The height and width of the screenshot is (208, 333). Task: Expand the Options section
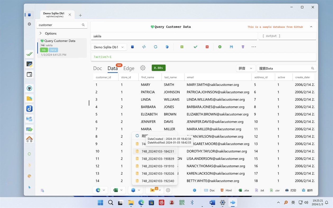click(48, 33)
